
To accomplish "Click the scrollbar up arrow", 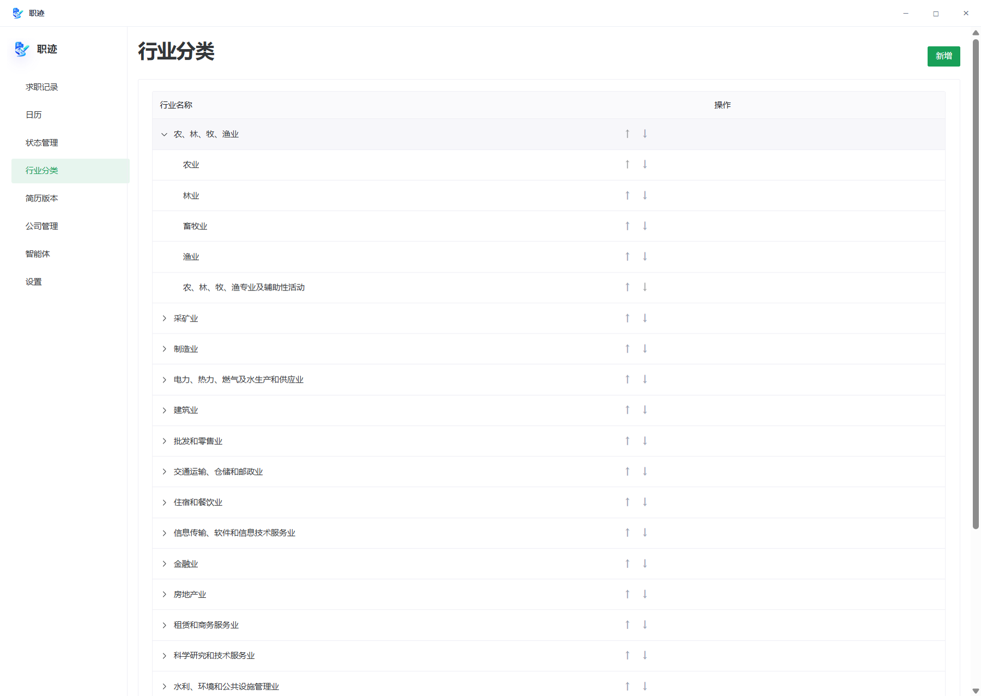I will click(976, 33).
